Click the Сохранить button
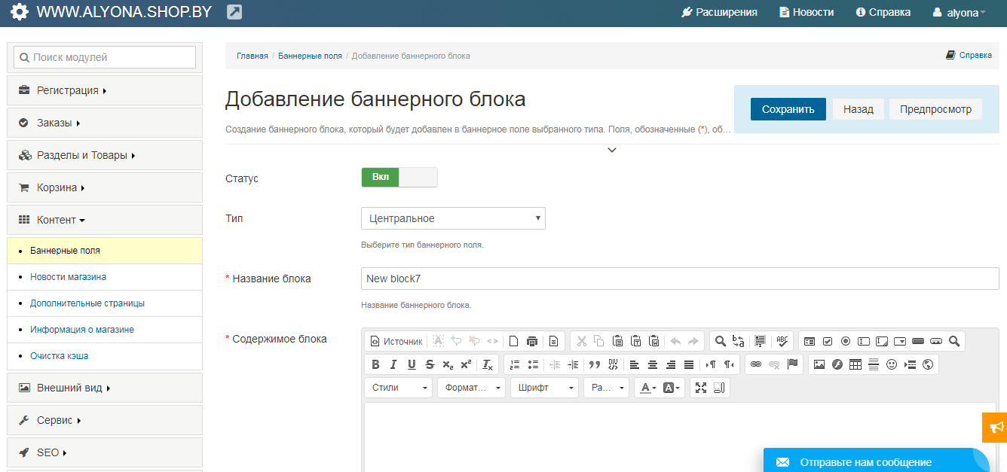 point(788,109)
